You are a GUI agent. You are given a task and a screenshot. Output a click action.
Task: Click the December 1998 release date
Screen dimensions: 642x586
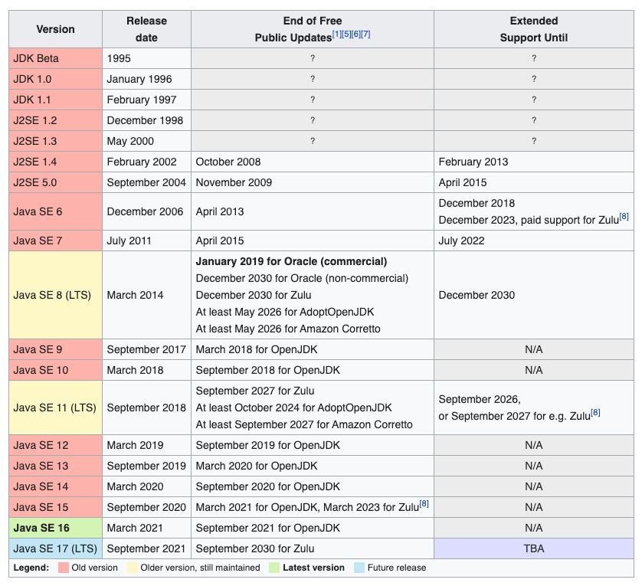(x=145, y=120)
